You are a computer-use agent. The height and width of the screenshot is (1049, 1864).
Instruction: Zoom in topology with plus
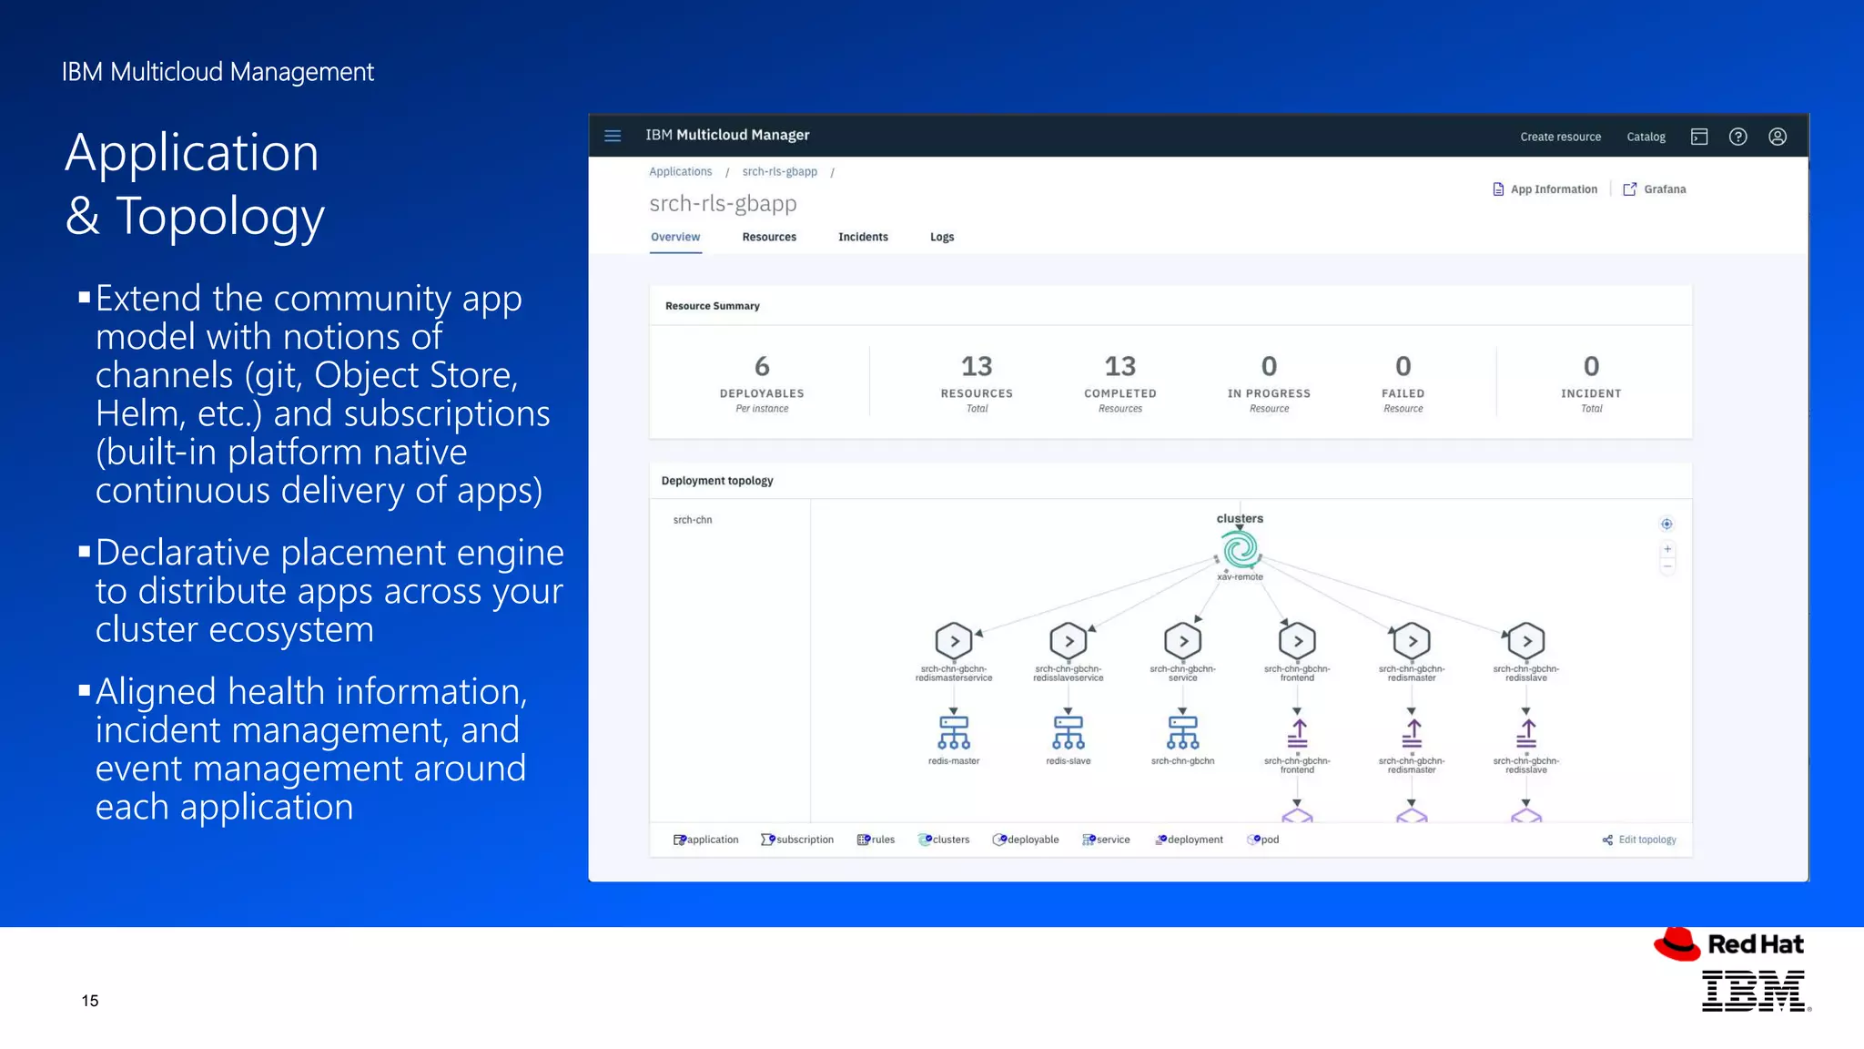1667,549
